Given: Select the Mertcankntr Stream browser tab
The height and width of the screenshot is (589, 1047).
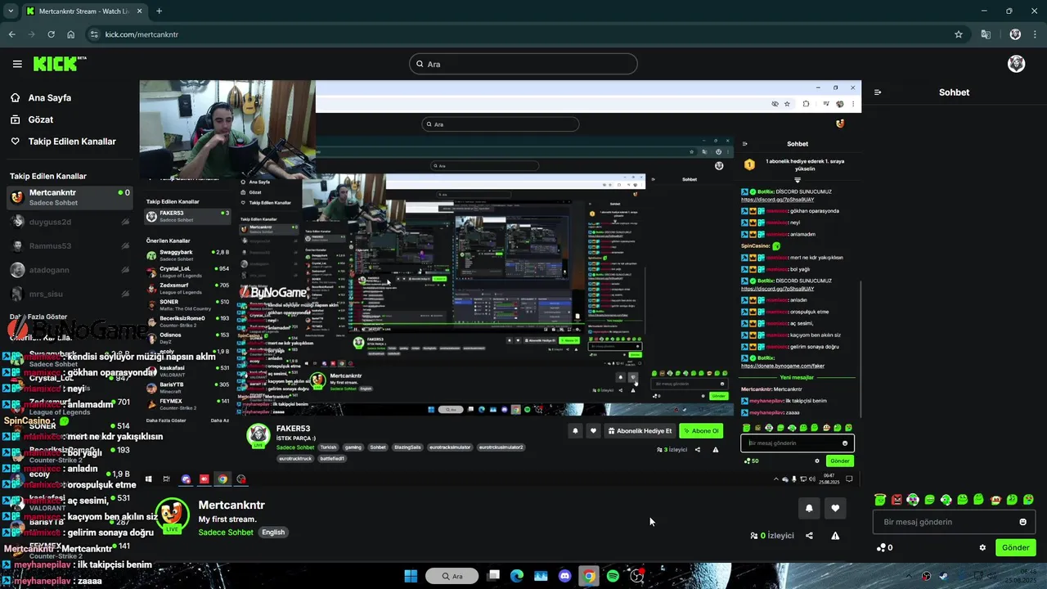Looking at the screenshot, I should (x=83, y=11).
